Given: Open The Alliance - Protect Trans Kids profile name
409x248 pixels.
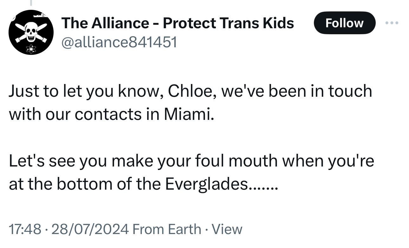Looking at the screenshot, I should click(x=177, y=23).
